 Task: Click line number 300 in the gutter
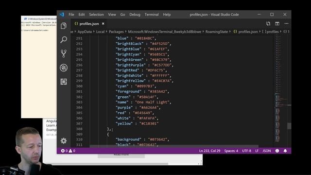79,86
